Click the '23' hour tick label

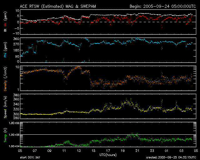tap(152, 151)
